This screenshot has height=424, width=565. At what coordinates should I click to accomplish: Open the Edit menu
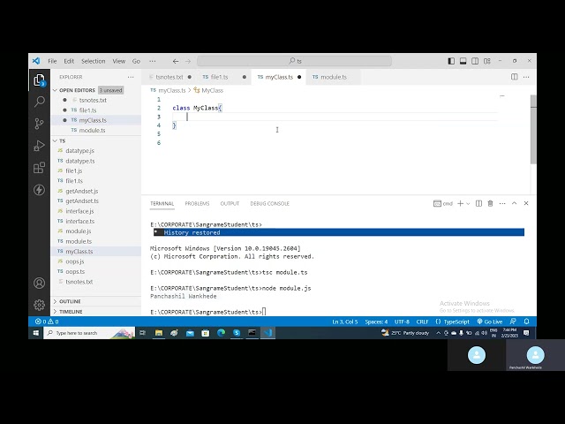coord(69,61)
